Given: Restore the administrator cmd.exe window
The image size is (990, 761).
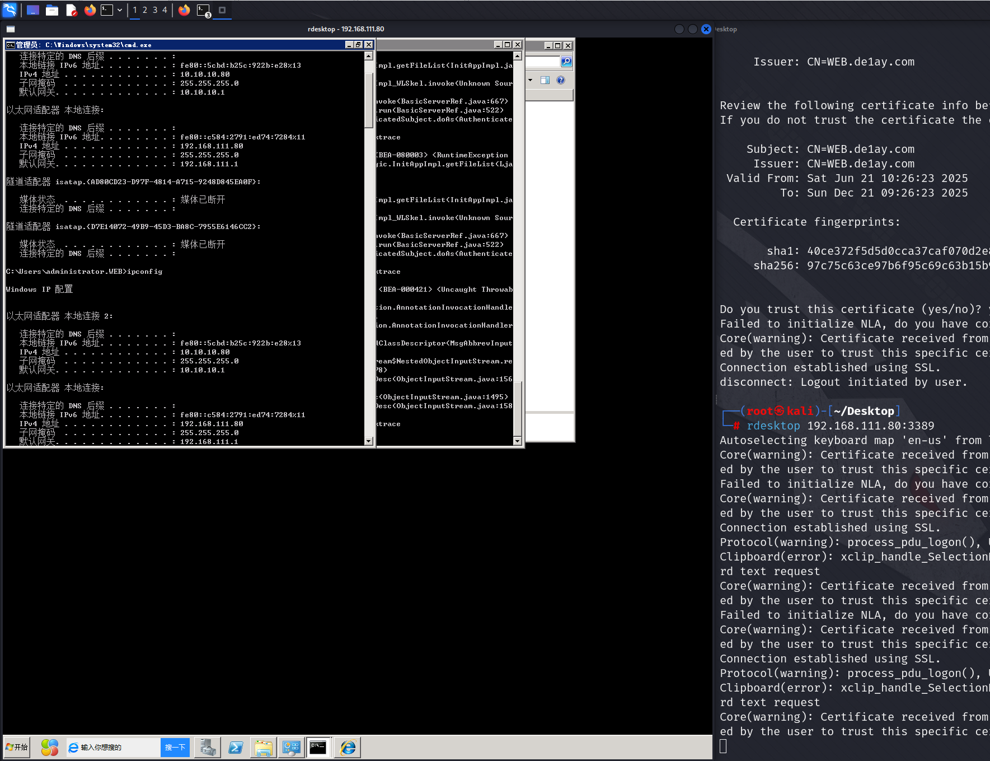Looking at the screenshot, I should [359, 45].
